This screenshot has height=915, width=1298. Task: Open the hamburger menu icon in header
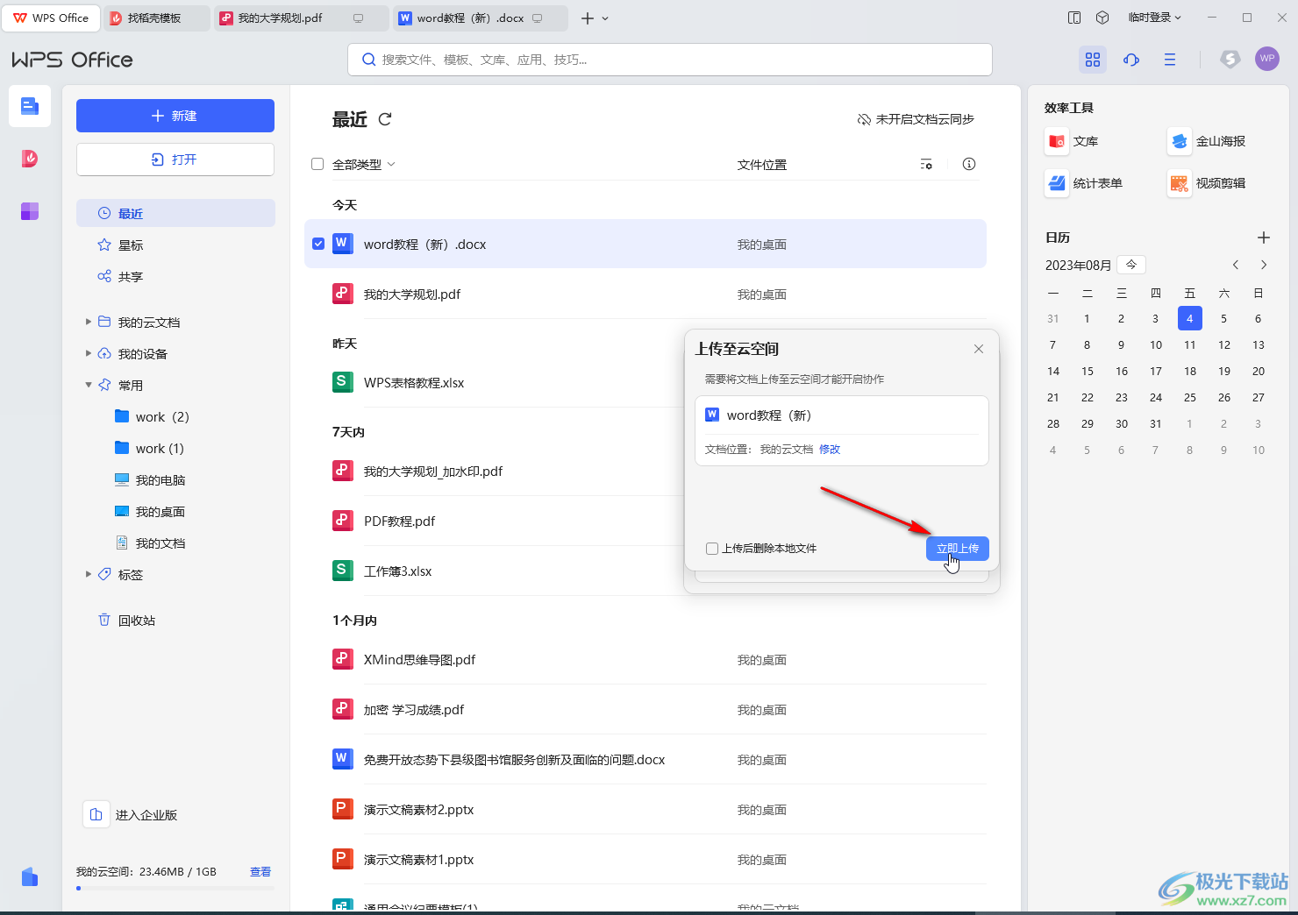tap(1170, 60)
